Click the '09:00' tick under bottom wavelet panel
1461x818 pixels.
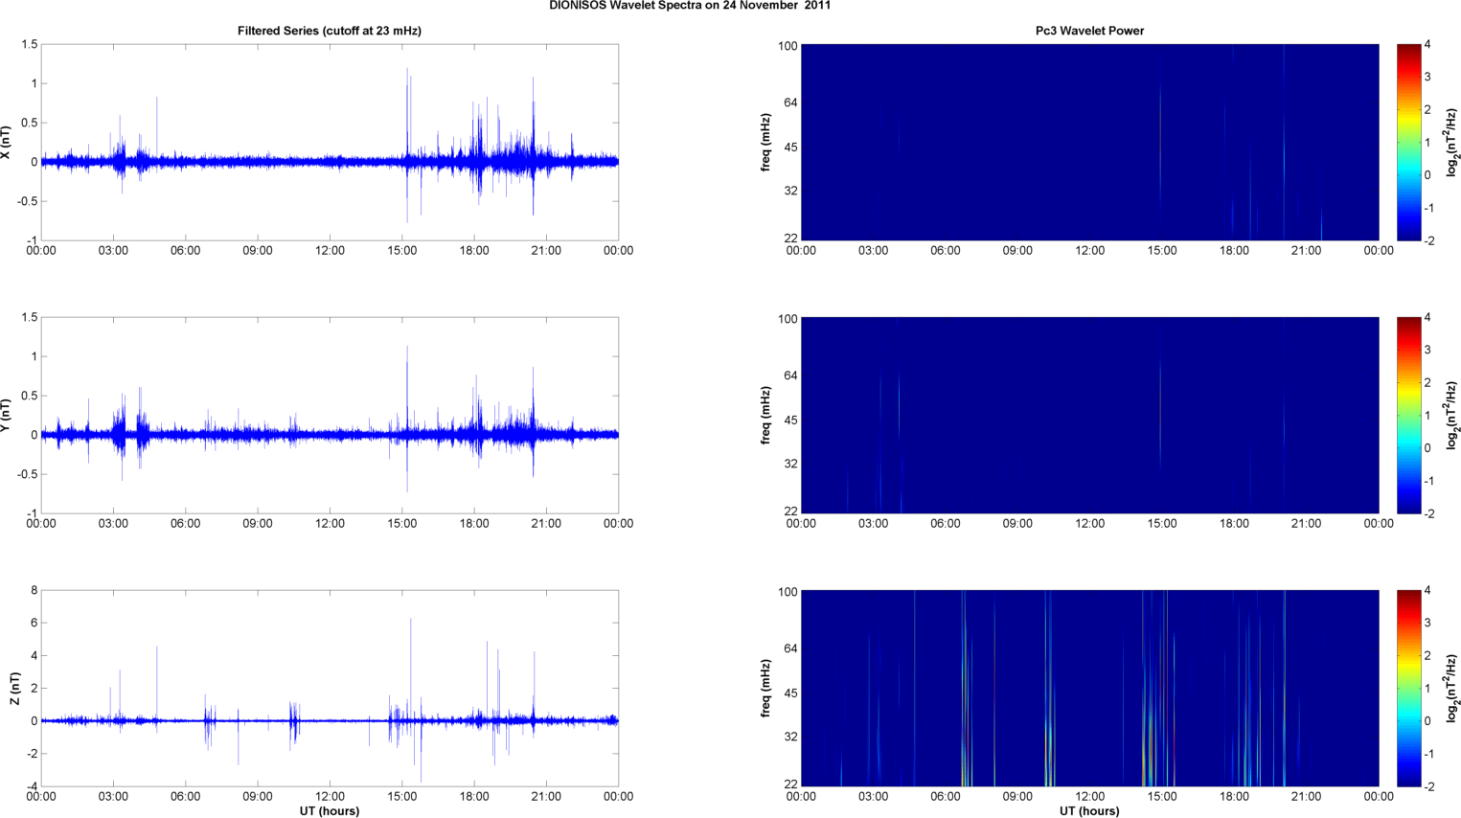(x=1017, y=797)
